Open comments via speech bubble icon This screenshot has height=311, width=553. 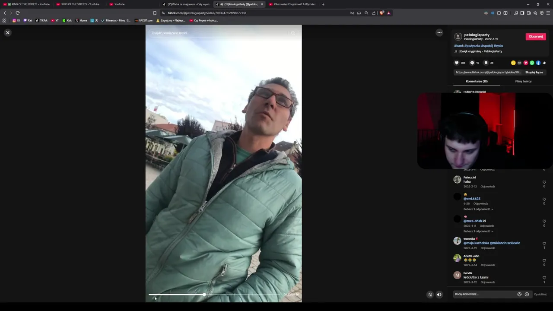(x=472, y=63)
